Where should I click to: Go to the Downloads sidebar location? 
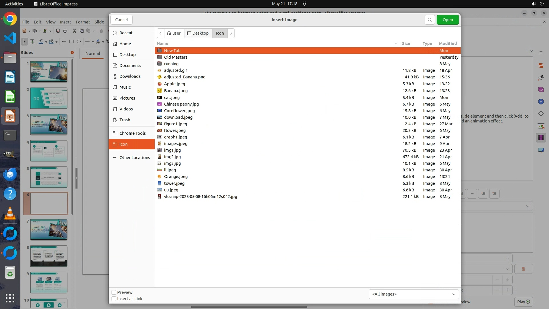(130, 76)
